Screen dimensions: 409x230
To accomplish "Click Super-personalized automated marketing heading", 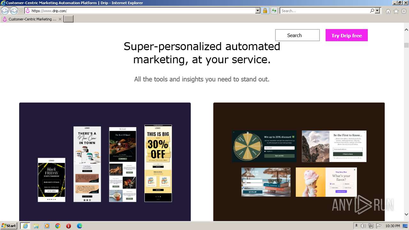I will (x=202, y=53).
